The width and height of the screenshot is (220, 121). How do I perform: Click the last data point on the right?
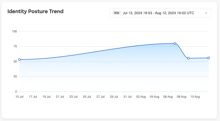pyautogui.click(x=209, y=58)
